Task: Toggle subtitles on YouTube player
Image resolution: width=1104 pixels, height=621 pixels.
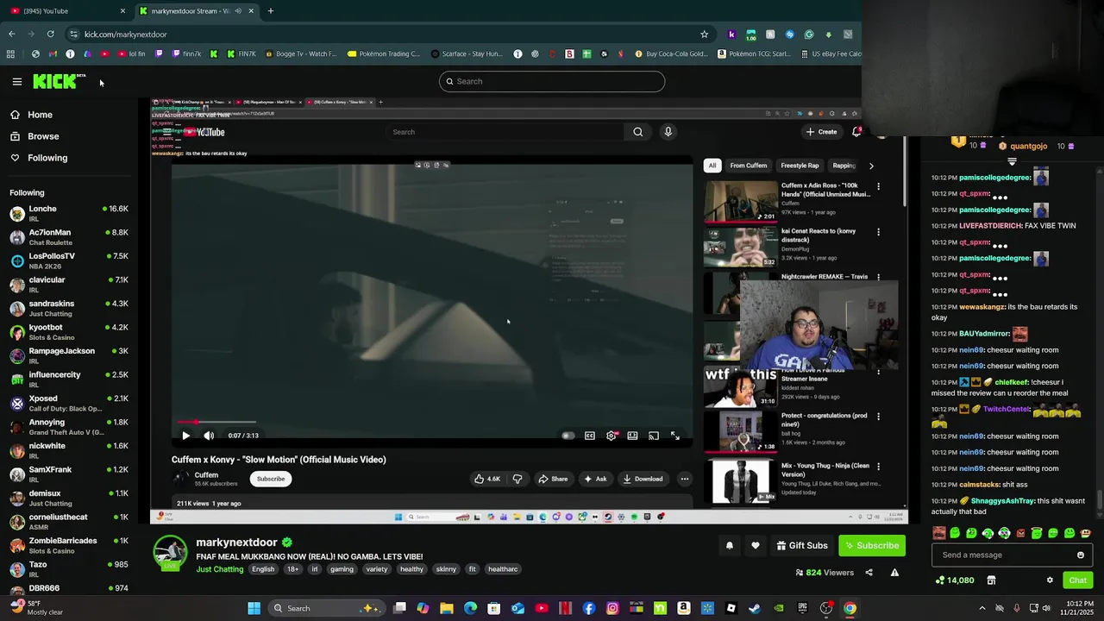Action: (x=589, y=436)
